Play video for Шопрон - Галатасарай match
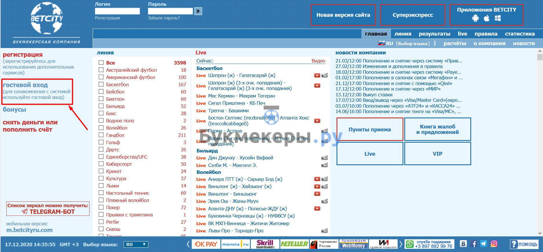This screenshot has height=252, width=543. tap(317, 76)
